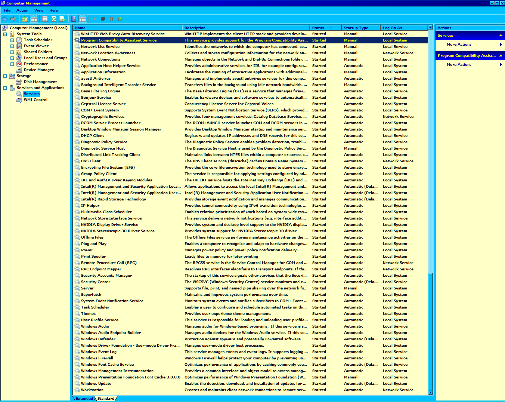Screen dimensions: 505x402
Task: Click the Event Viewer icon in tree
Action: pos(19,46)
